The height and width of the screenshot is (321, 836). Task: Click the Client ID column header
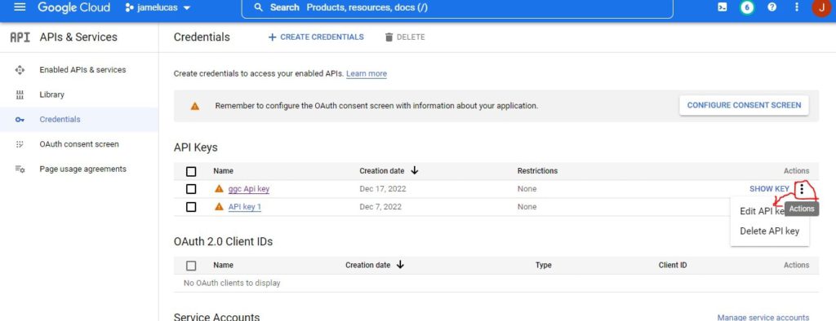coord(673,265)
